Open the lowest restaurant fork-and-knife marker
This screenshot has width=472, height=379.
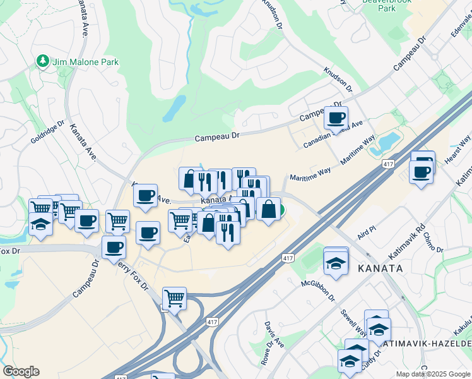click(x=228, y=234)
